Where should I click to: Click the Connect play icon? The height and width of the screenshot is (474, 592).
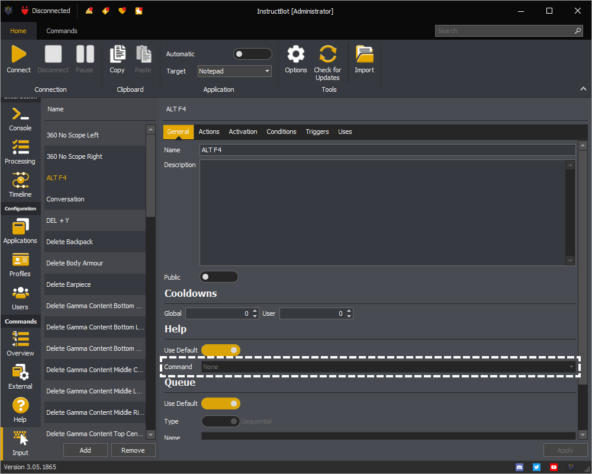point(18,54)
